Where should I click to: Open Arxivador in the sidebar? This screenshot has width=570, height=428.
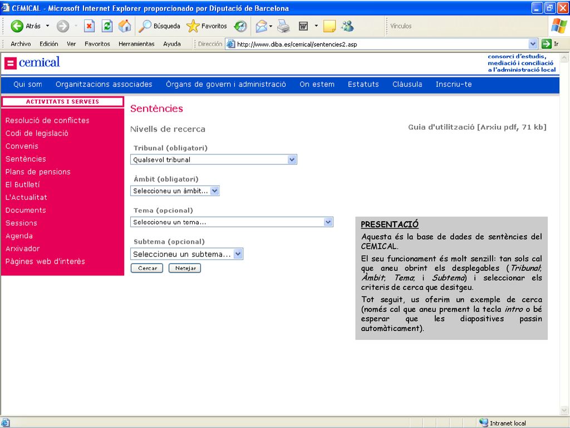coord(22,249)
